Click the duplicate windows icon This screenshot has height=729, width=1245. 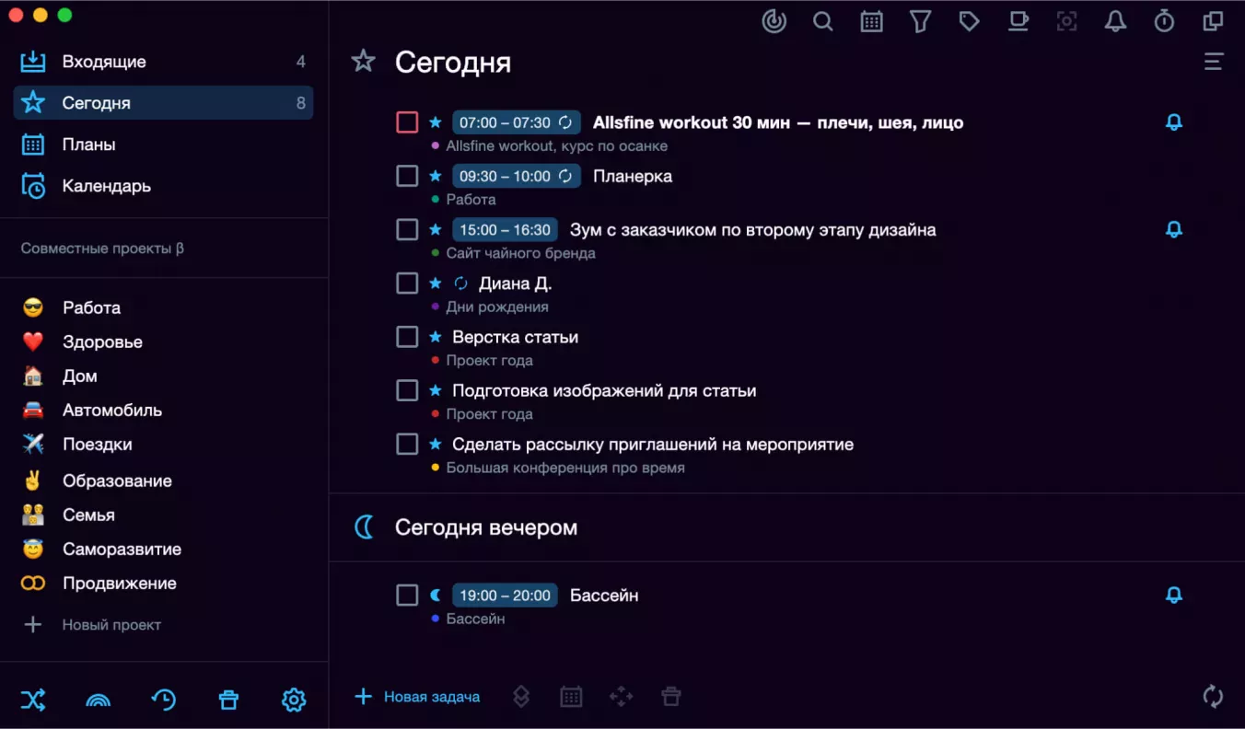(x=1213, y=21)
